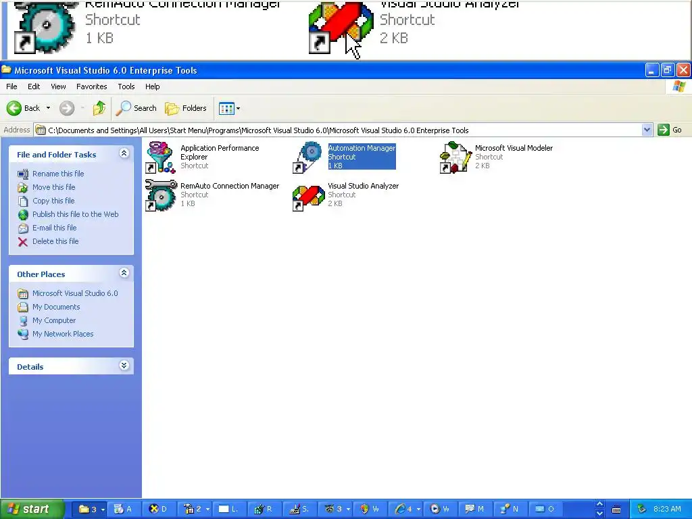Switch to taskbar item labeled M
This screenshot has width=692, height=519.
475,510
